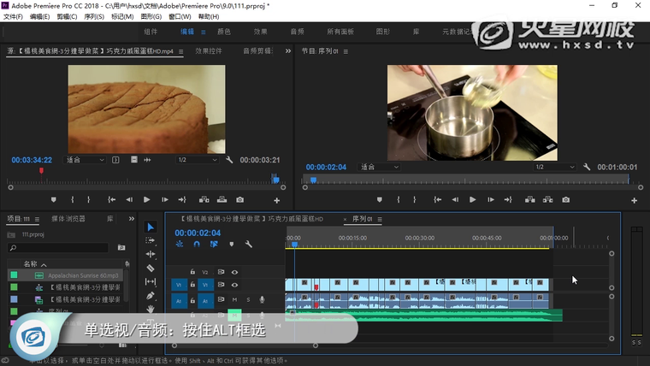Open Program monitor zoom level dropdown
The image size is (650, 366).
coord(380,167)
